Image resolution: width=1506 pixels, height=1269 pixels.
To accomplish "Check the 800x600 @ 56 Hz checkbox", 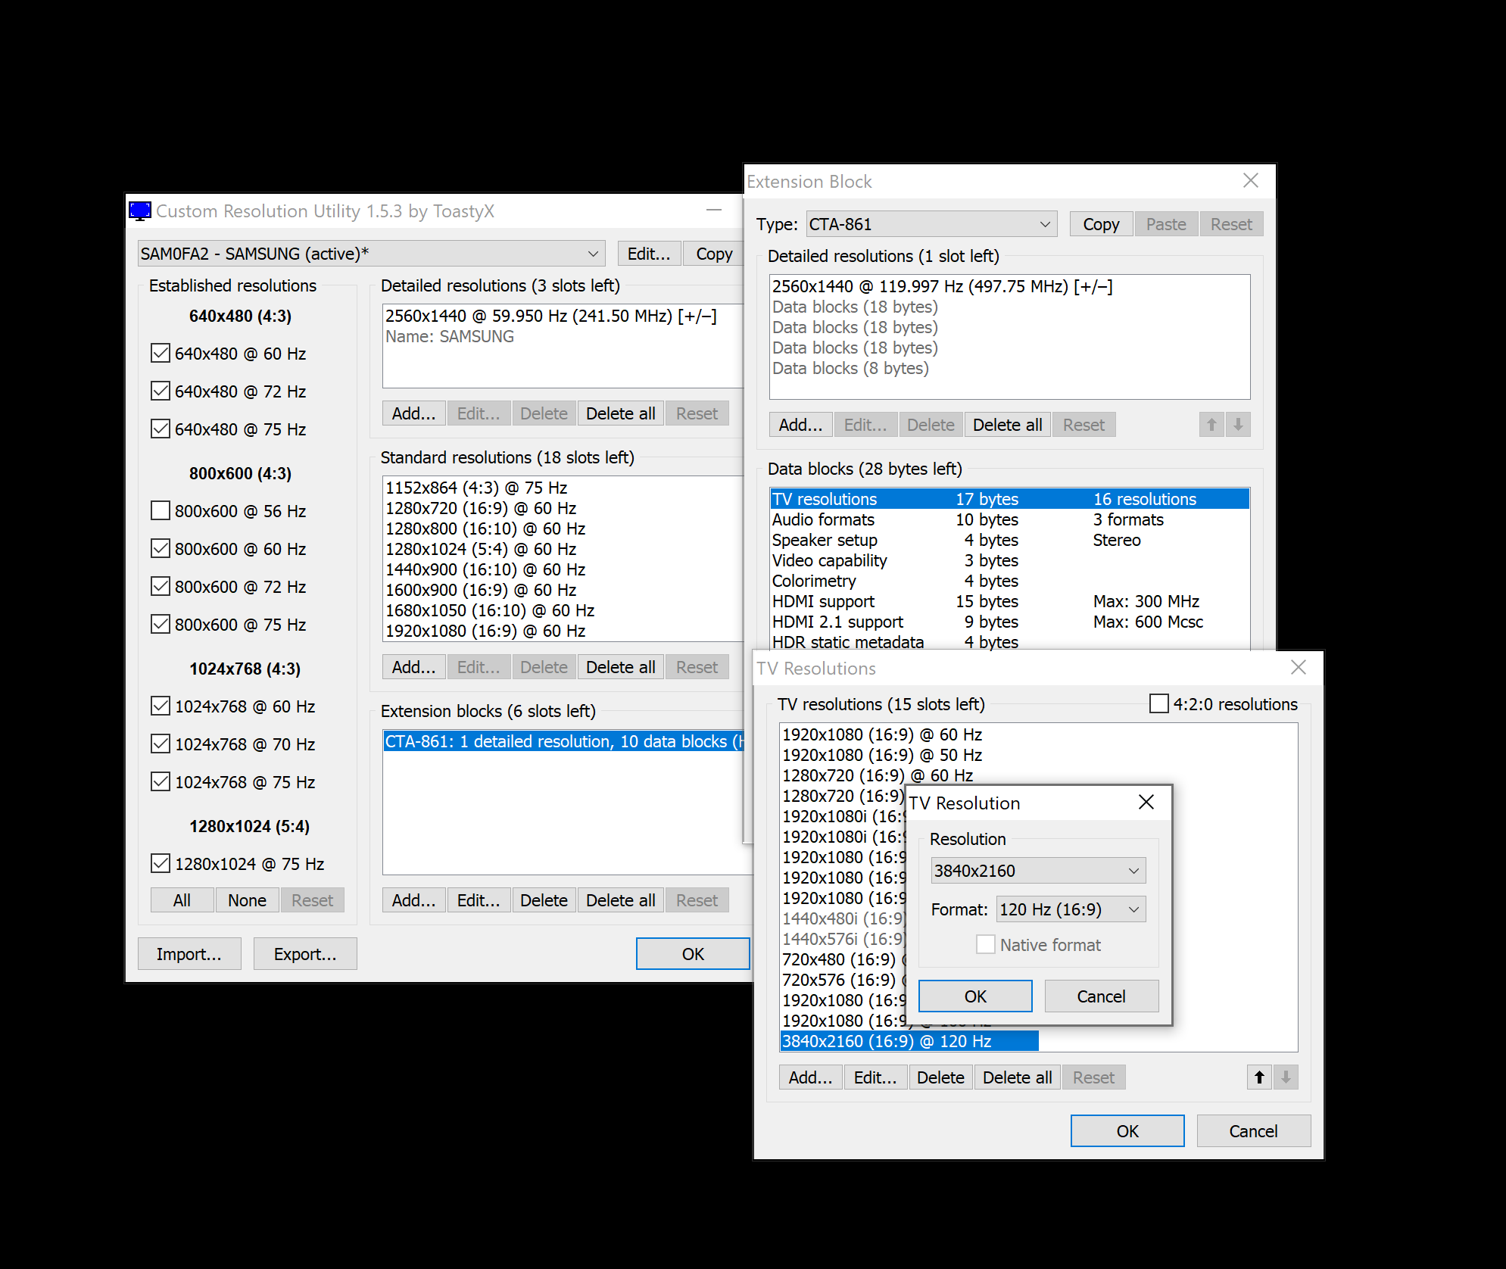I will pyautogui.click(x=161, y=511).
